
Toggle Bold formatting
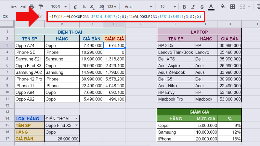[x=185, y=6]
